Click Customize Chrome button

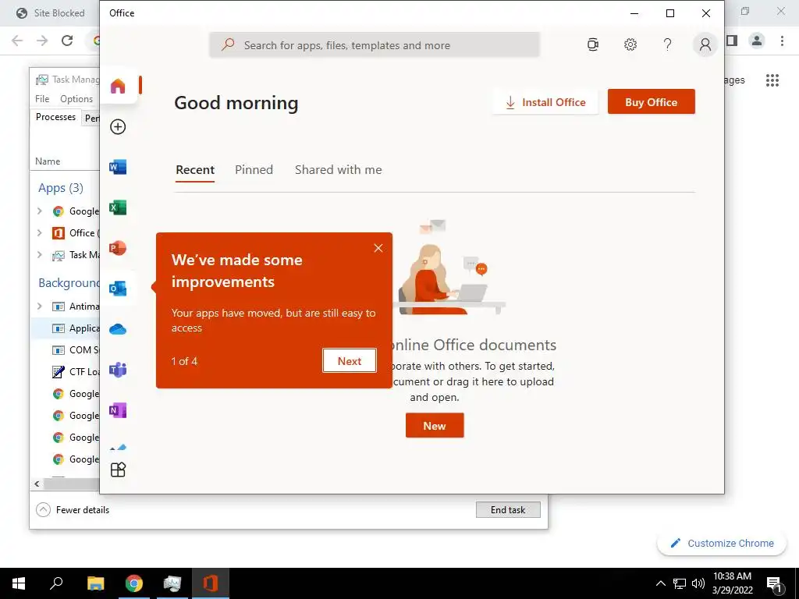coord(722,543)
